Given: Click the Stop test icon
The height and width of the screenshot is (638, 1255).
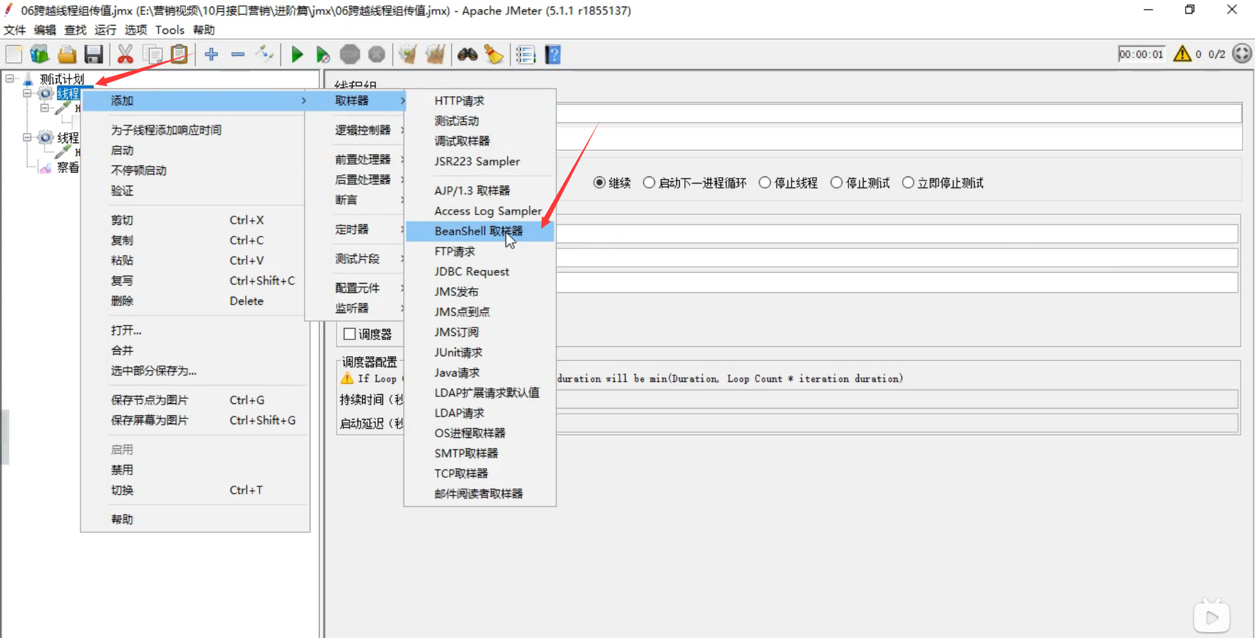Looking at the screenshot, I should 350,54.
